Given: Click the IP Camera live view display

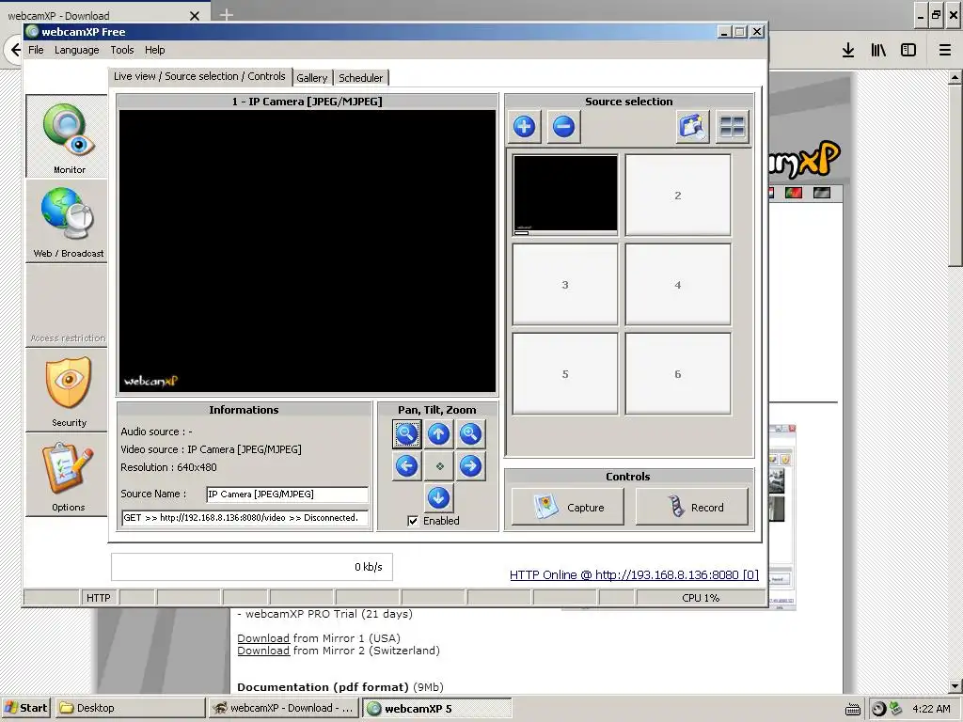Looking at the screenshot, I should tap(308, 250).
